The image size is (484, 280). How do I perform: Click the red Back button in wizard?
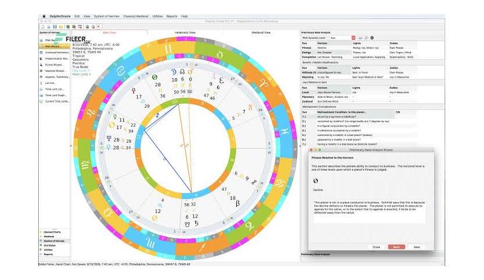point(397,247)
